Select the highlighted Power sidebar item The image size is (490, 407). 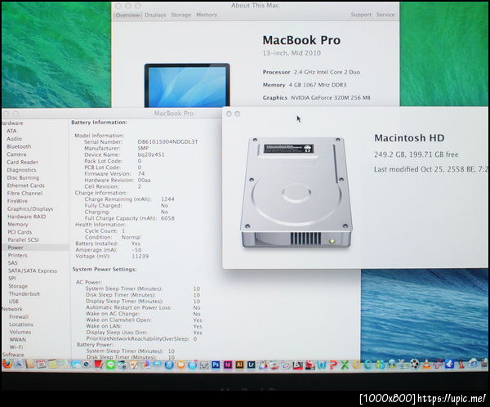click(x=34, y=248)
